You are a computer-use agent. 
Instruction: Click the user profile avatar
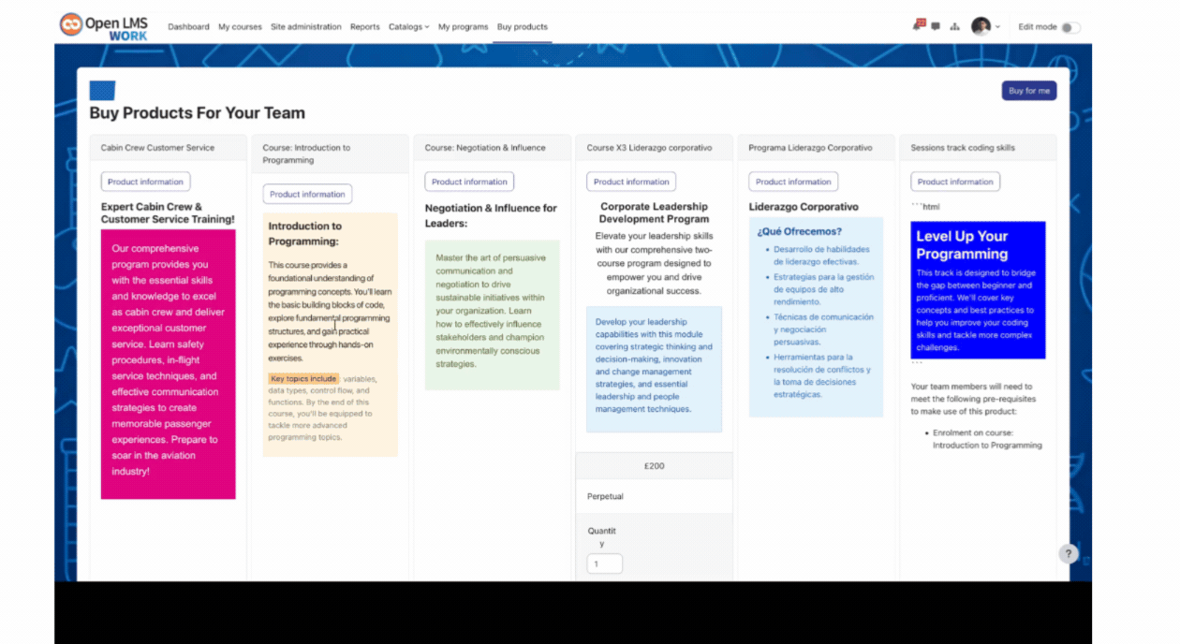981,26
